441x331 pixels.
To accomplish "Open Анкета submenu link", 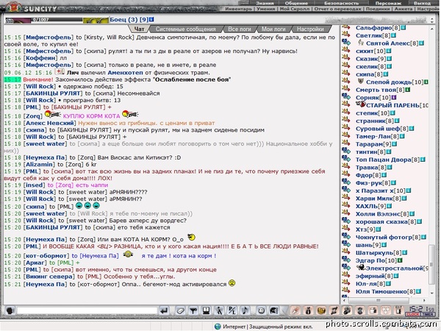I will pos(404,9).
